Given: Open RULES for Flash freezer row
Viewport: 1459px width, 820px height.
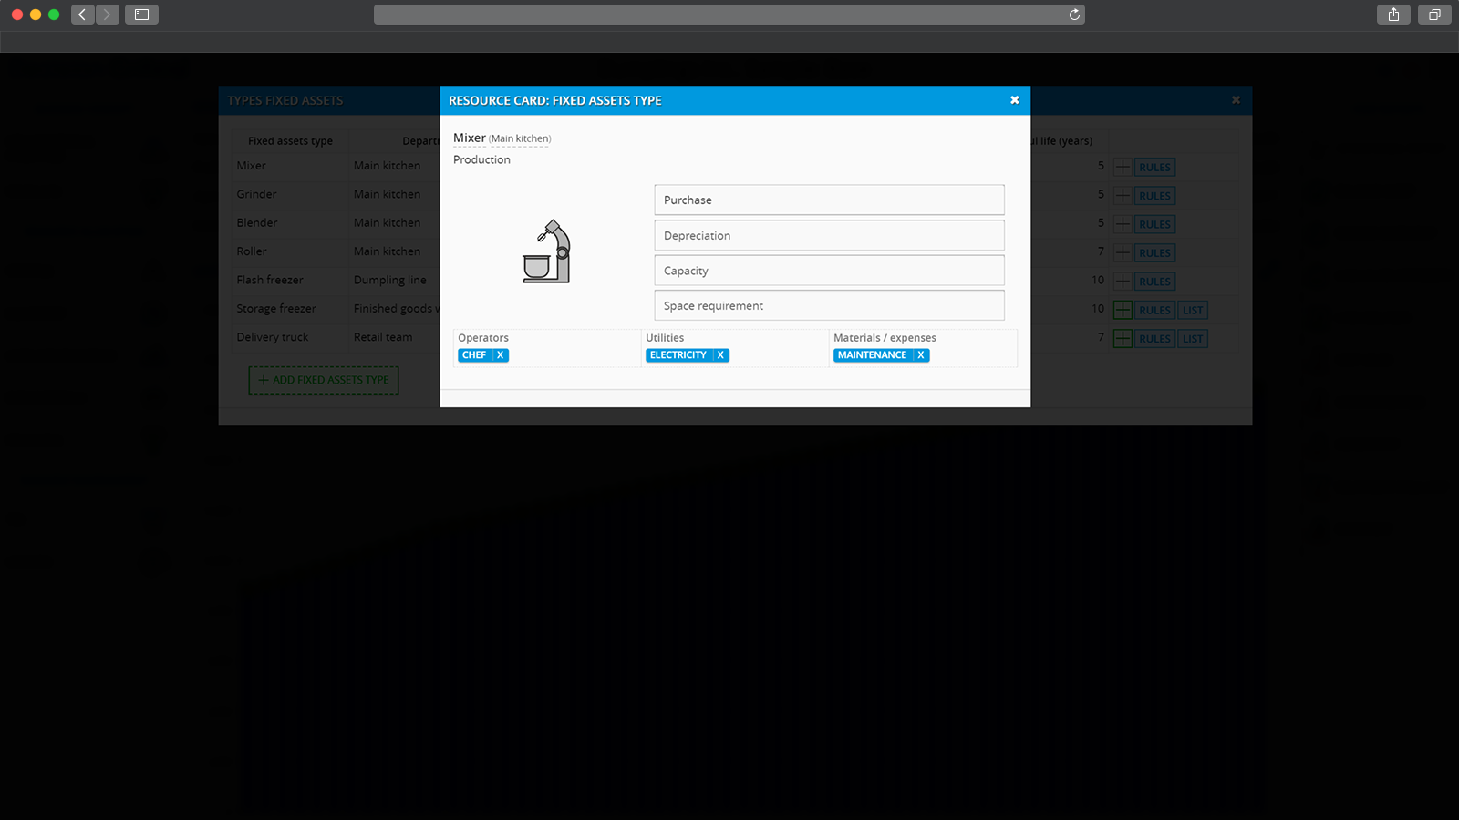Looking at the screenshot, I should pyautogui.click(x=1154, y=282).
